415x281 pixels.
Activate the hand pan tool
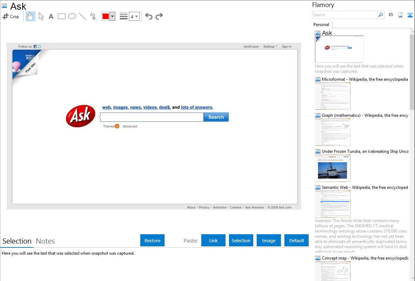point(30,16)
